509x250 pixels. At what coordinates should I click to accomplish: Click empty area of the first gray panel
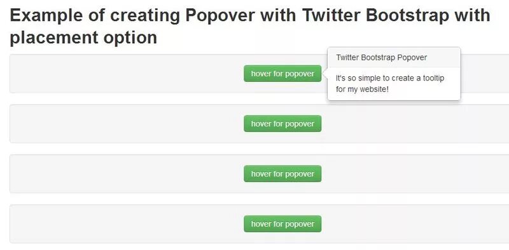click(127, 74)
